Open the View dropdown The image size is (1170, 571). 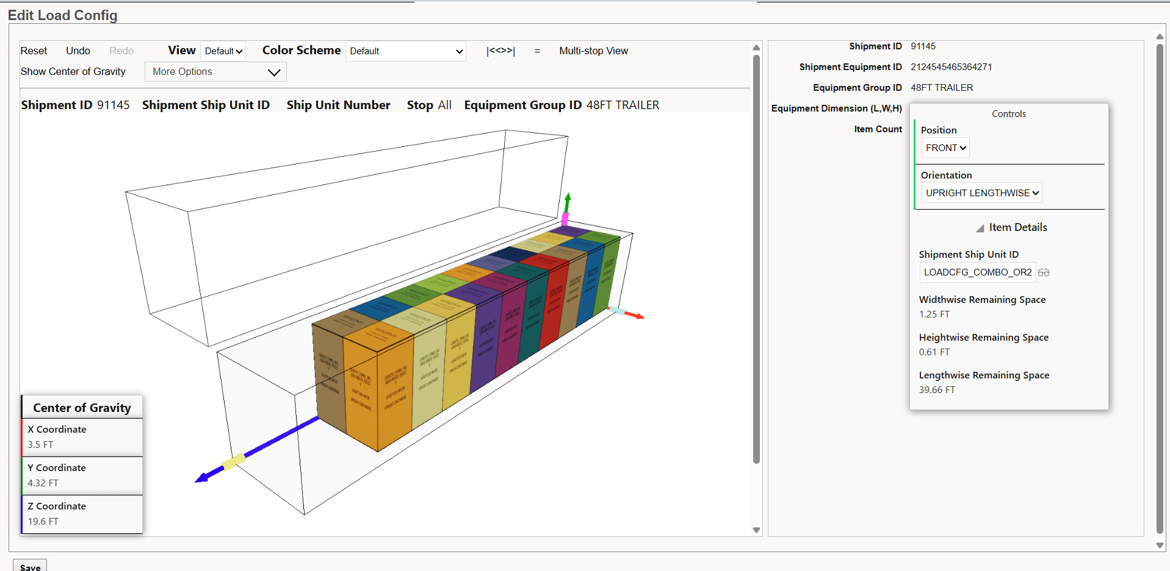click(x=223, y=51)
